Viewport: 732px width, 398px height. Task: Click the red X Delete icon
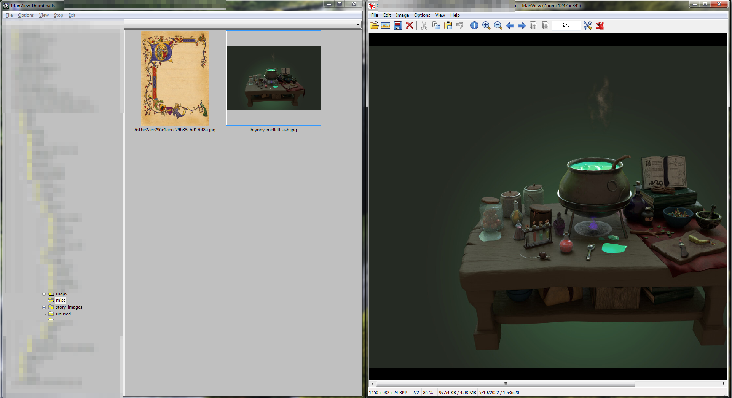(x=410, y=25)
